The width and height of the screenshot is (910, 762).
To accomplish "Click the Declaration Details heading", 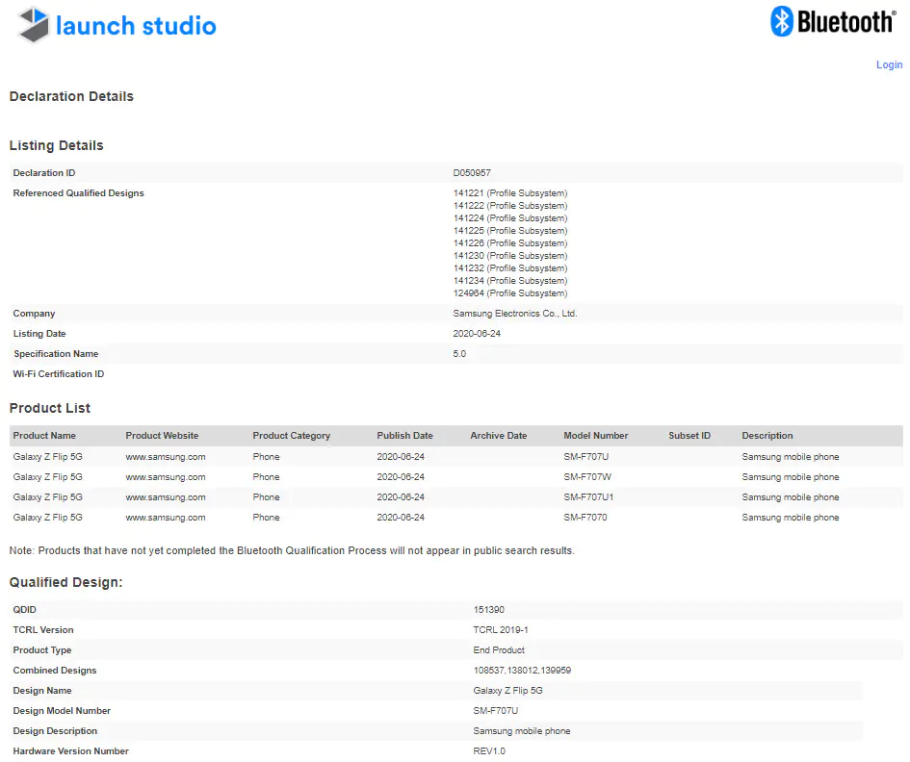I will tap(71, 96).
